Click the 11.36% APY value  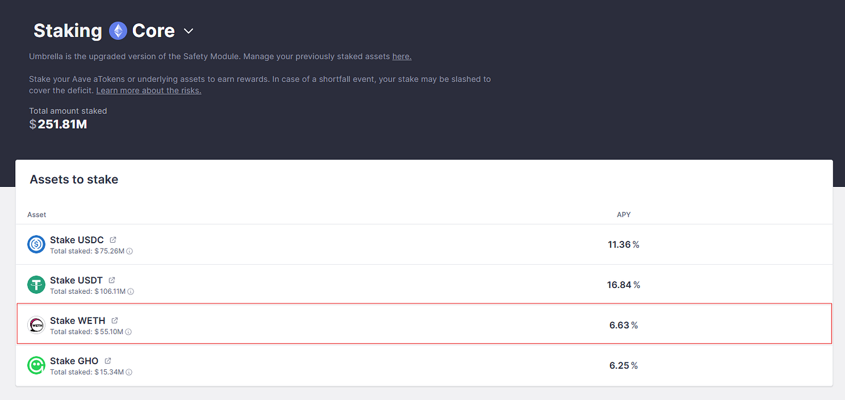[x=623, y=244]
